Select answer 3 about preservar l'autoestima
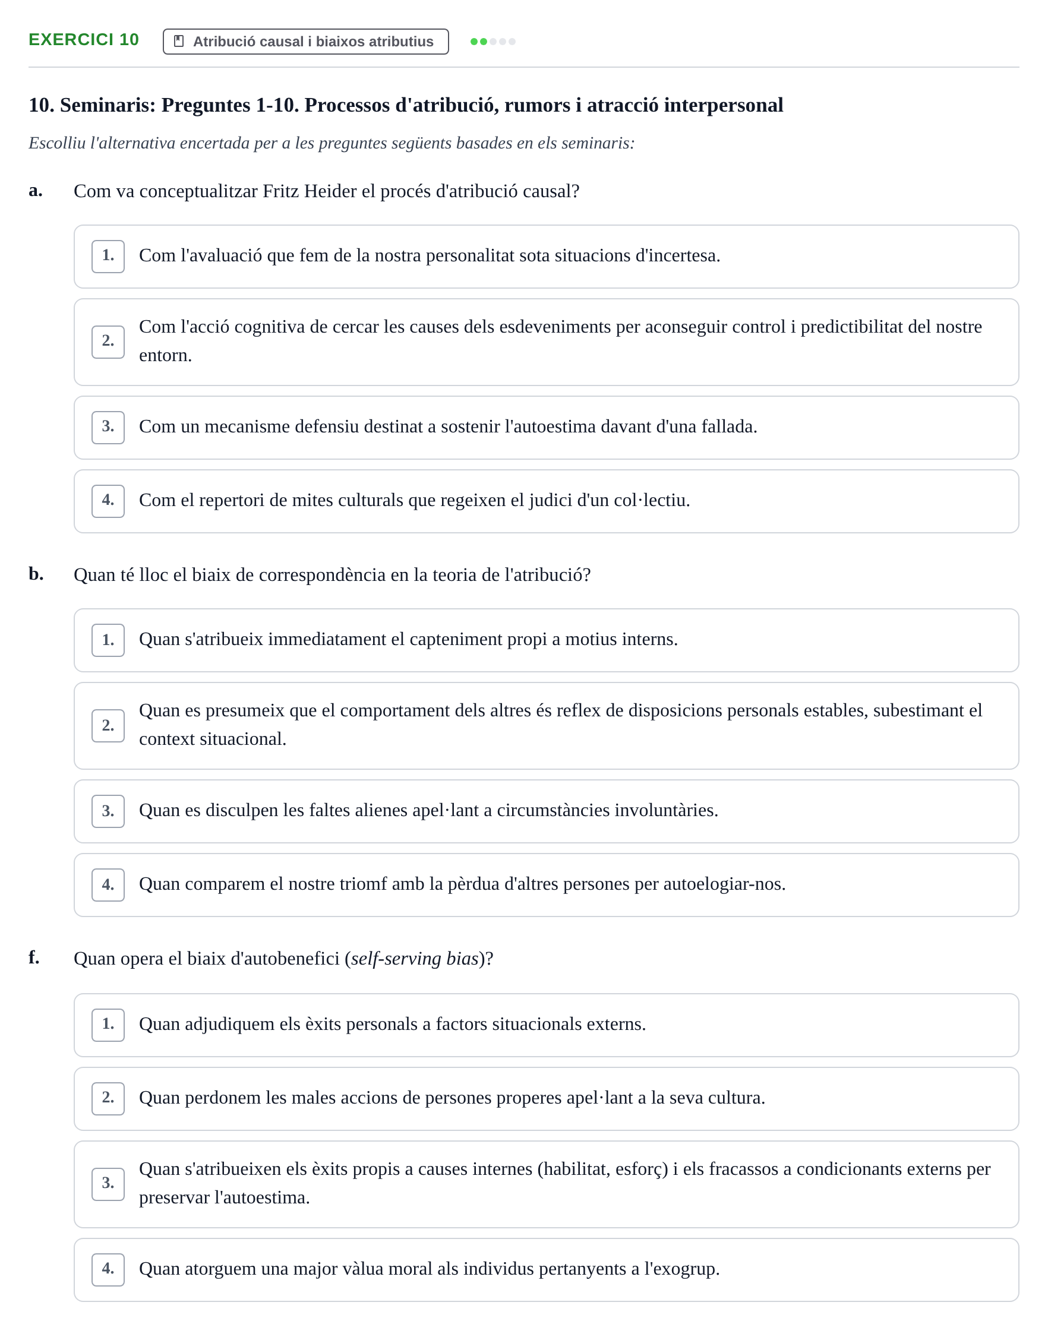 coord(546,1184)
